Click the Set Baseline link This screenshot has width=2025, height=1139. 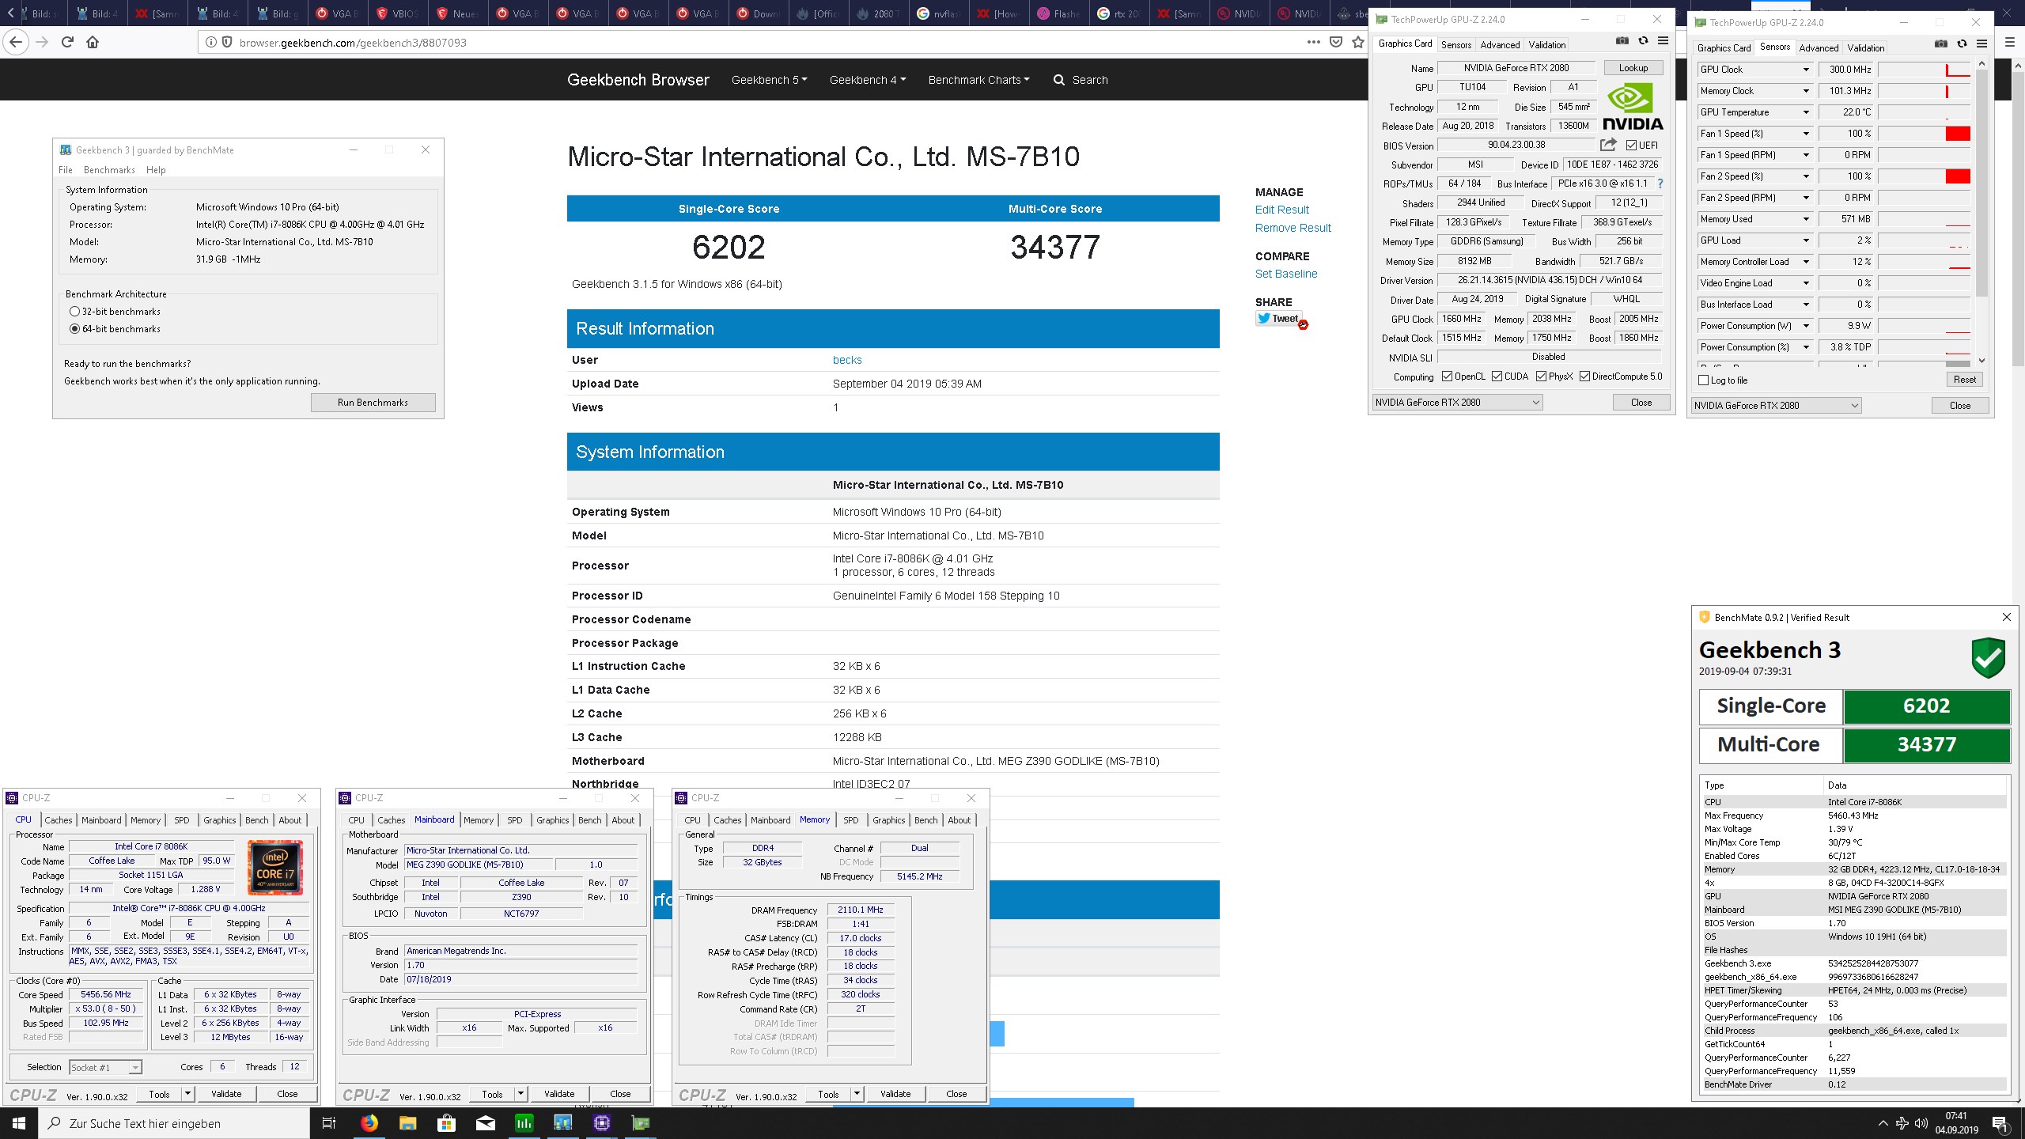(x=1286, y=274)
